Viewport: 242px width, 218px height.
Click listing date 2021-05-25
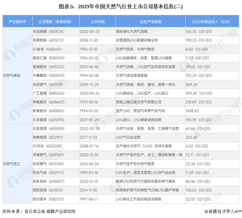click(89, 120)
